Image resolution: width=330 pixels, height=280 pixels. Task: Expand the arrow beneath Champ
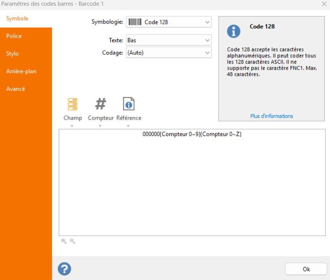click(x=72, y=126)
